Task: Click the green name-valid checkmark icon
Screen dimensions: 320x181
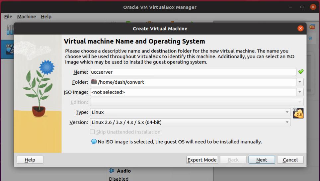Action: pyautogui.click(x=301, y=72)
